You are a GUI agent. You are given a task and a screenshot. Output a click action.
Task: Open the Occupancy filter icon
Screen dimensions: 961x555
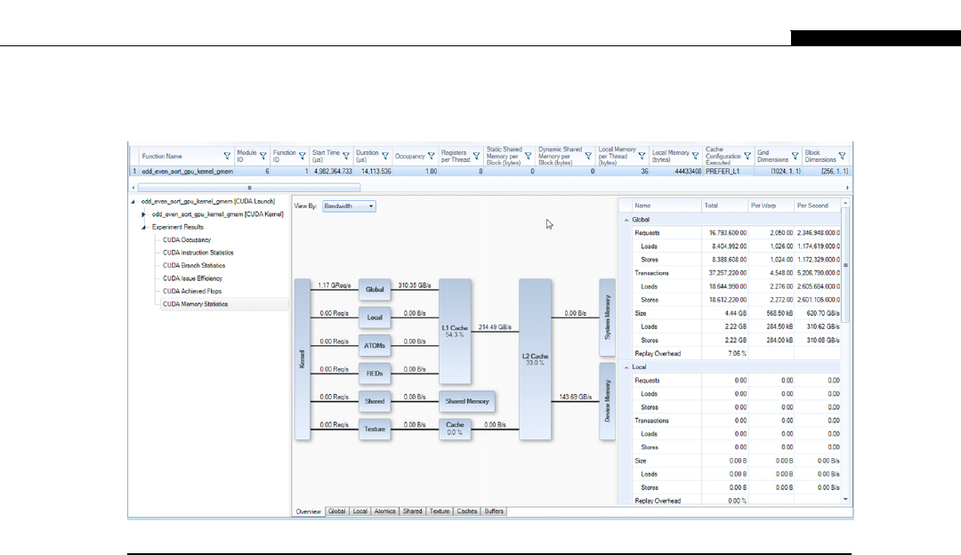pos(432,157)
